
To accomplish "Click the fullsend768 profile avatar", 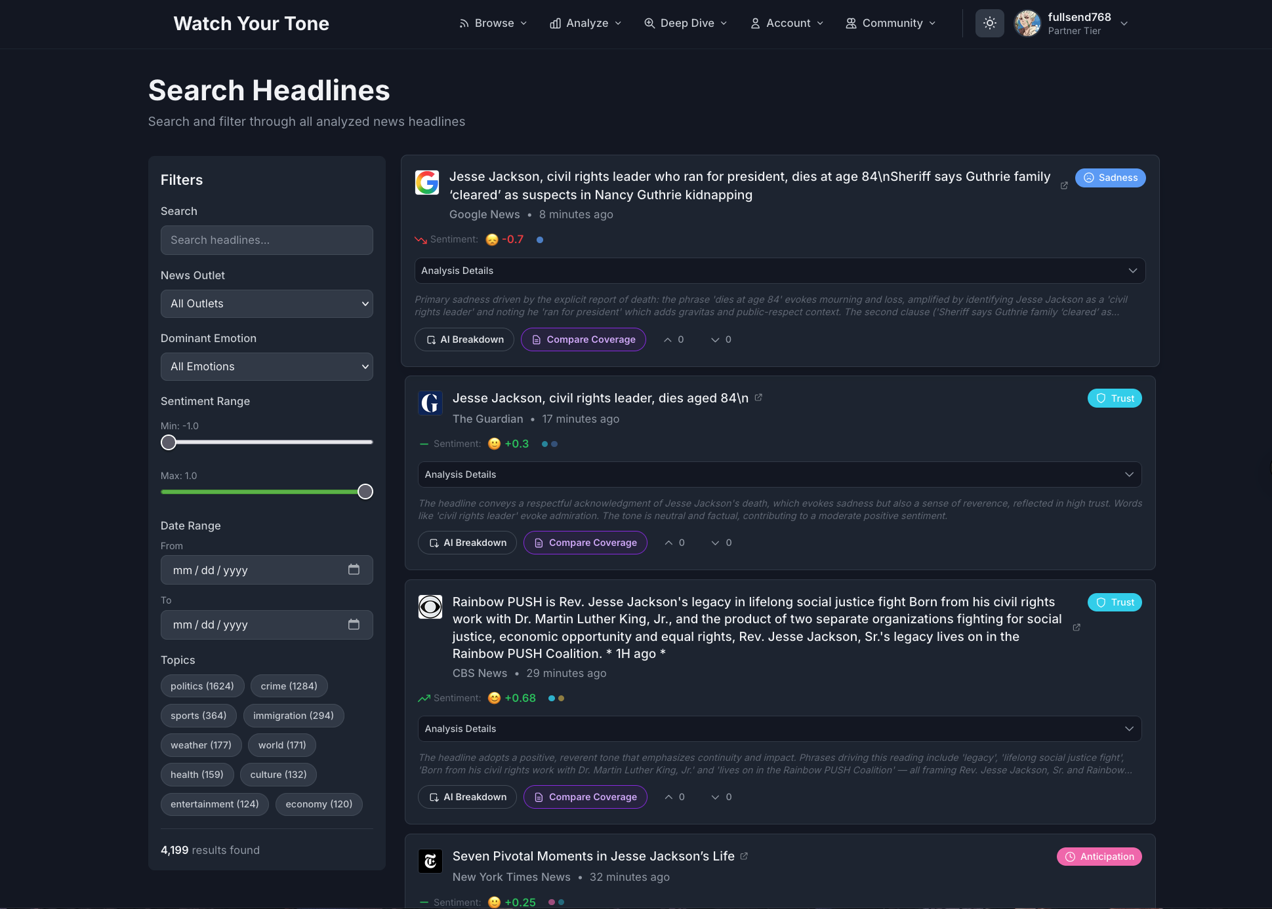I will (x=1027, y=24).
